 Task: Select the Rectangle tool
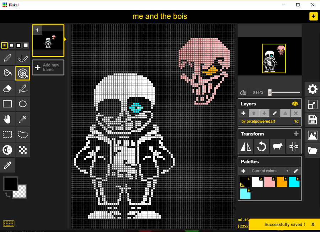coord(7,104)
